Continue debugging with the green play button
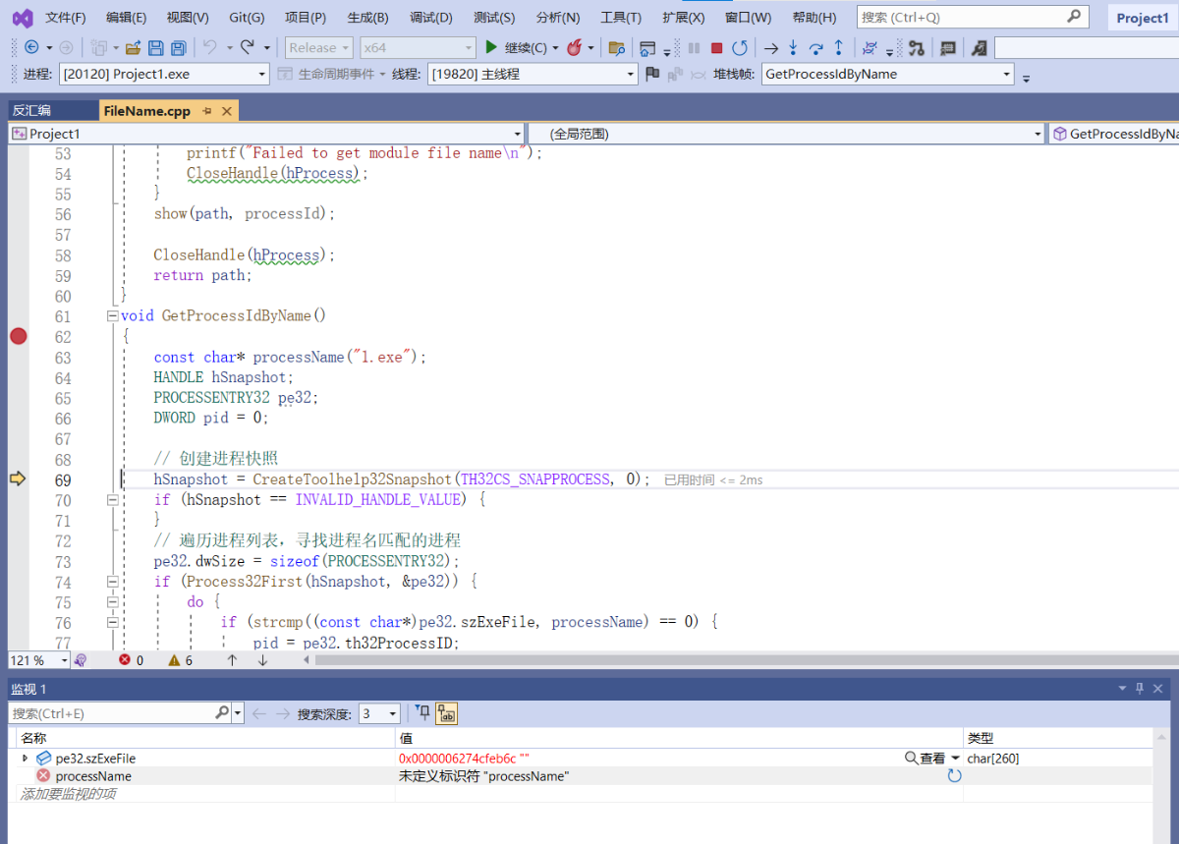1179x844 pixels. [x=492, y=47]
